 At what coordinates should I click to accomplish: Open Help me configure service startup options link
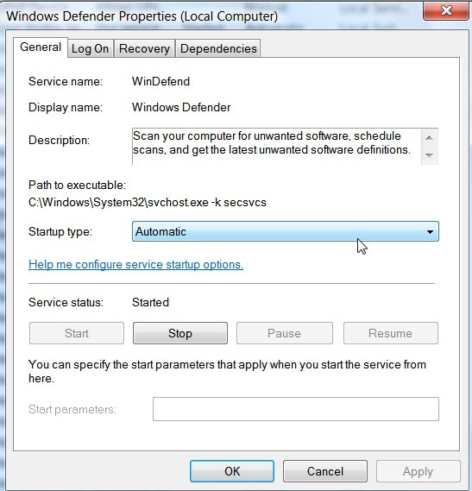135,265
